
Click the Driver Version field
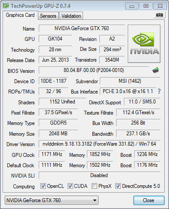99,144
